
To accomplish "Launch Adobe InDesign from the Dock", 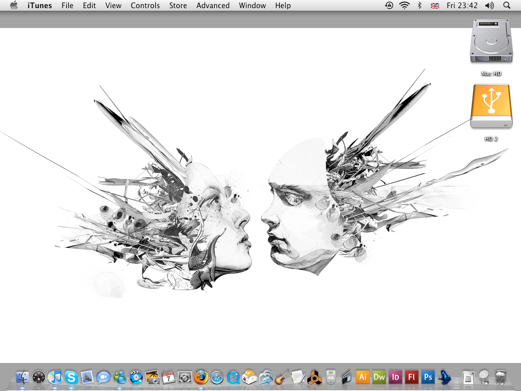I will coord(395,377).
